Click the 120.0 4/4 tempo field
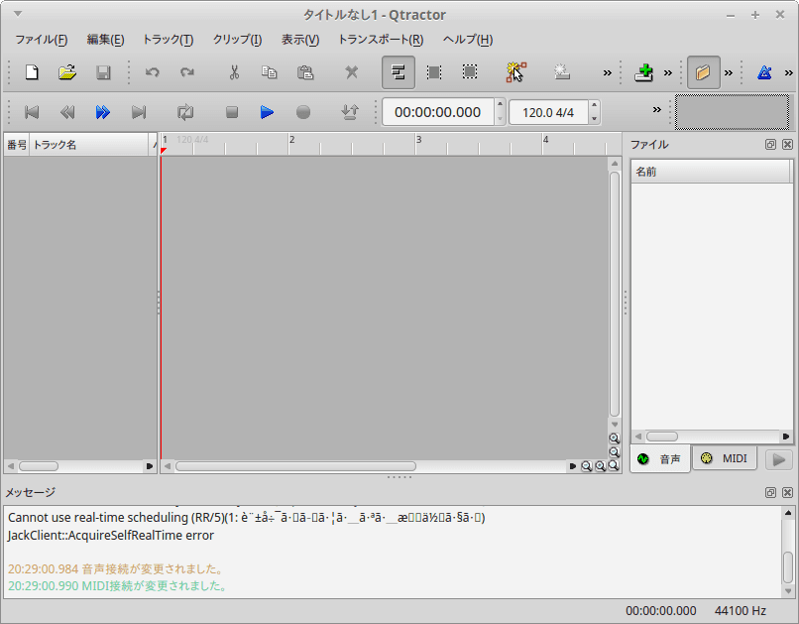 [x=548, y=112]
